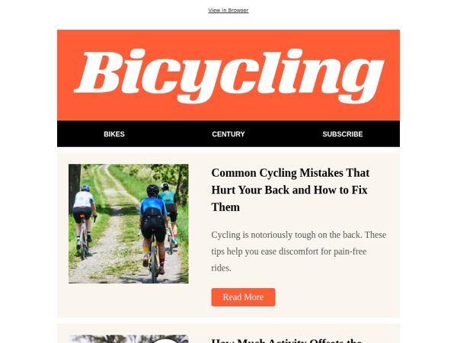Open the BIKES navigation item
Viewport: 457px width, 343px height.
(114, 134)
